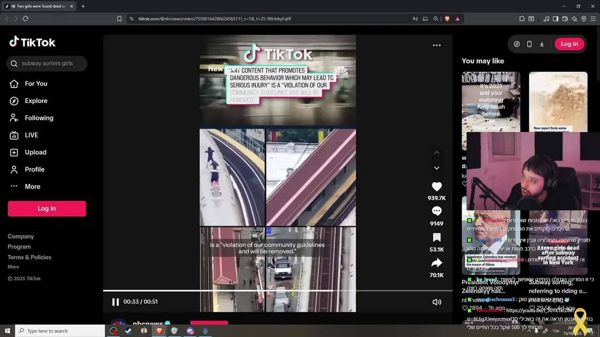Open the Brave VPN shield icon
The height and width of the screenshot is (337, 600).
click(584, 19)
